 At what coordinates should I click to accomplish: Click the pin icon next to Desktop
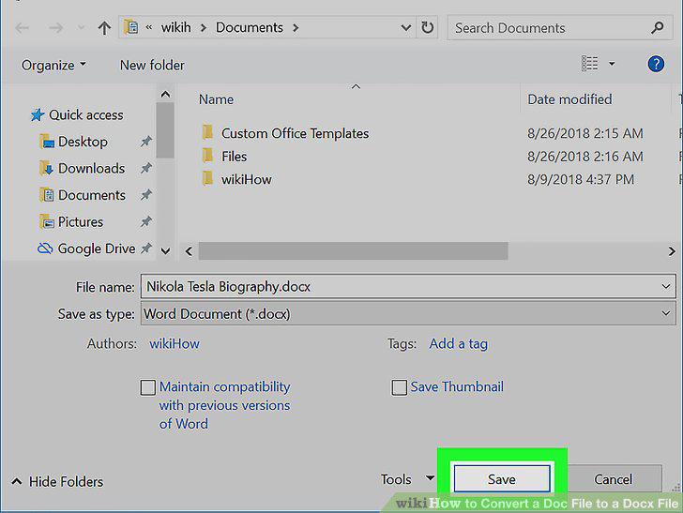click(x=146, y=142)
